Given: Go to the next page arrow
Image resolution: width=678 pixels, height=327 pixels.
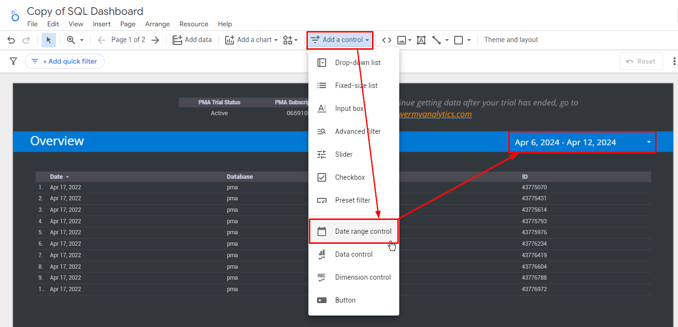Looking at the screenshot, I should click(155, 40).
